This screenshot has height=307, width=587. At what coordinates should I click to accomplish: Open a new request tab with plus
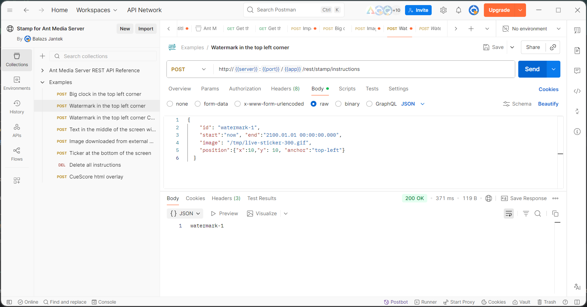pyautogui.click(x=471, y=29)
